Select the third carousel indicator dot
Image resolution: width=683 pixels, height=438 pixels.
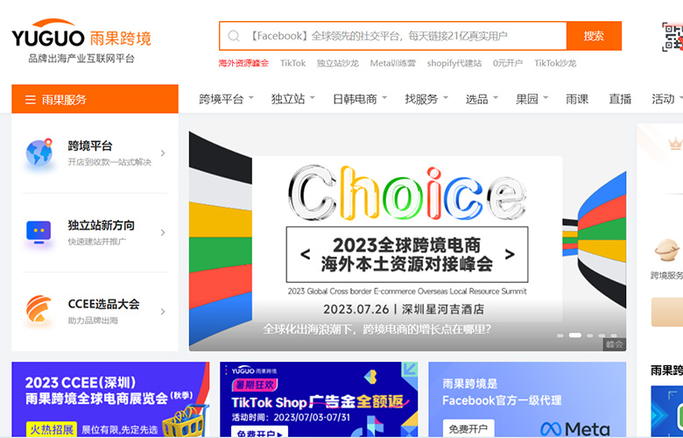pos(590,336)
